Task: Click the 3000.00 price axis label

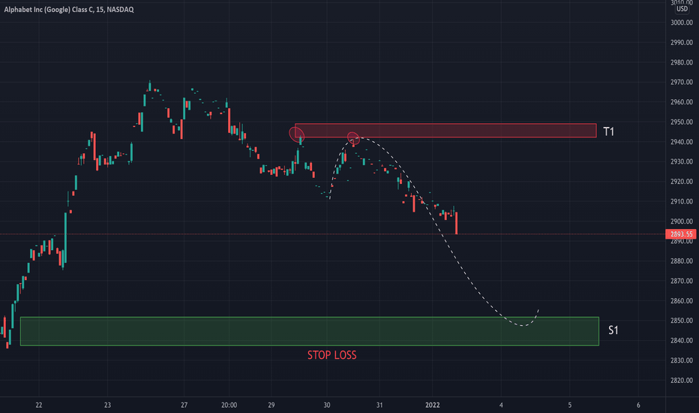Action: [682, 23]
